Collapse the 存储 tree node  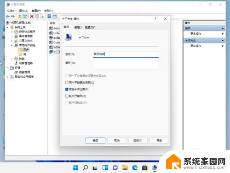pyautogui.click(x=8, y=68)
